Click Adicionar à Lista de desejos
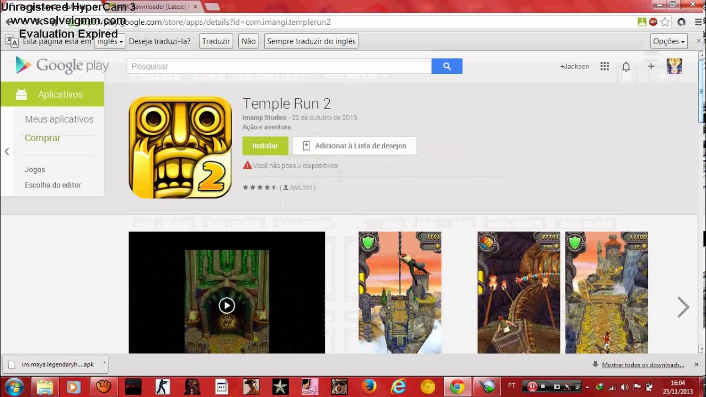Viewport: 706px width, 397px height. (x=355, y=146)
